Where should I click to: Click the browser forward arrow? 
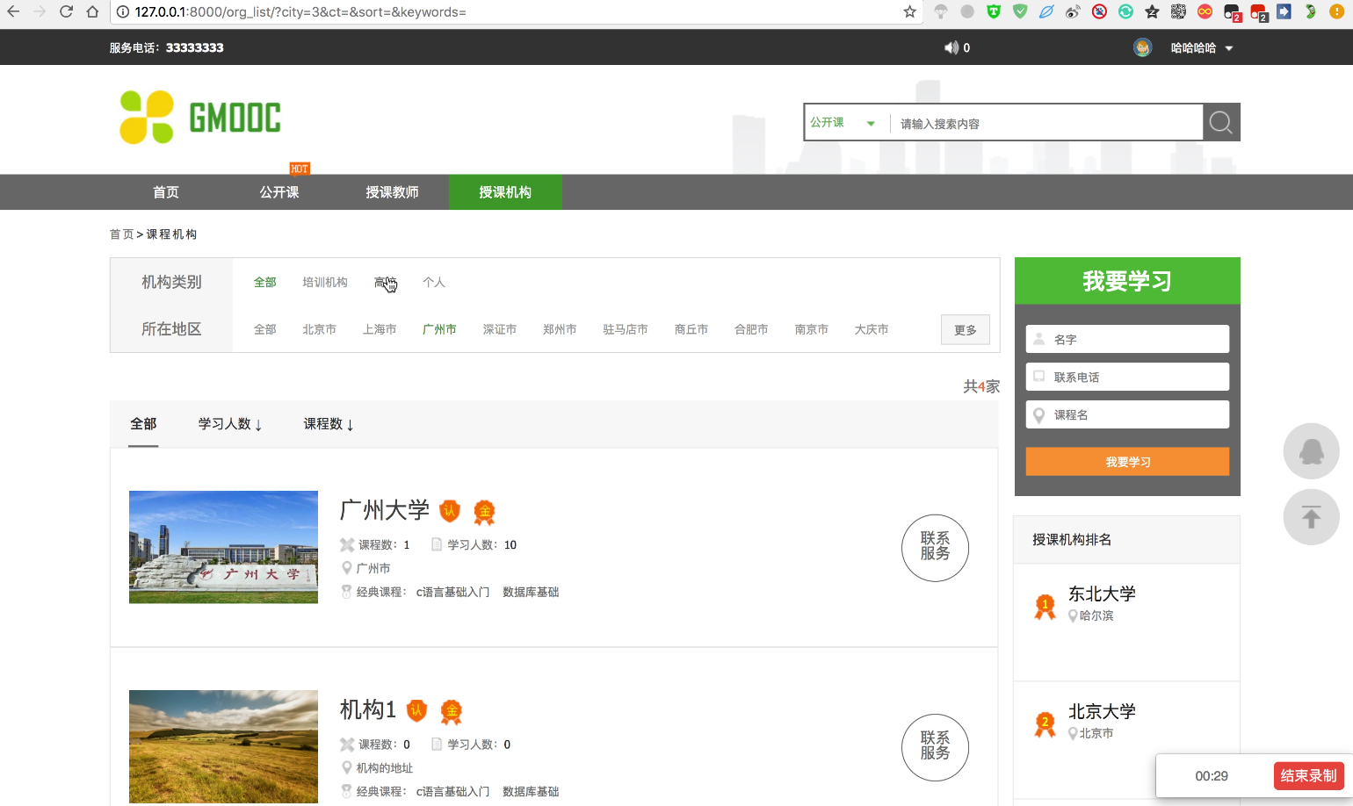click(40, 12)
